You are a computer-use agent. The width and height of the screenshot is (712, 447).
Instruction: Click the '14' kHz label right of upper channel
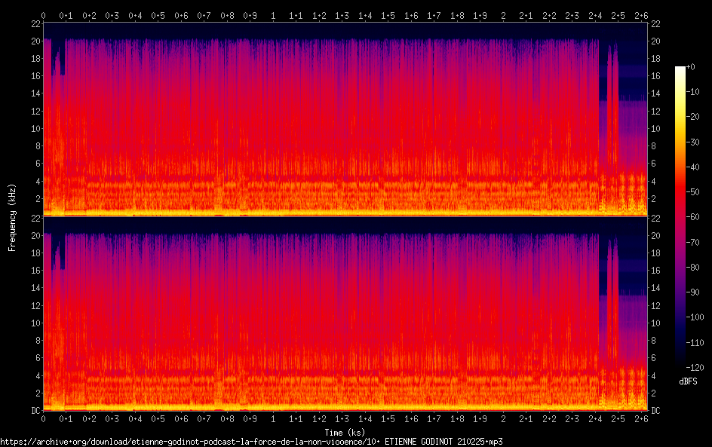[655, 93]
